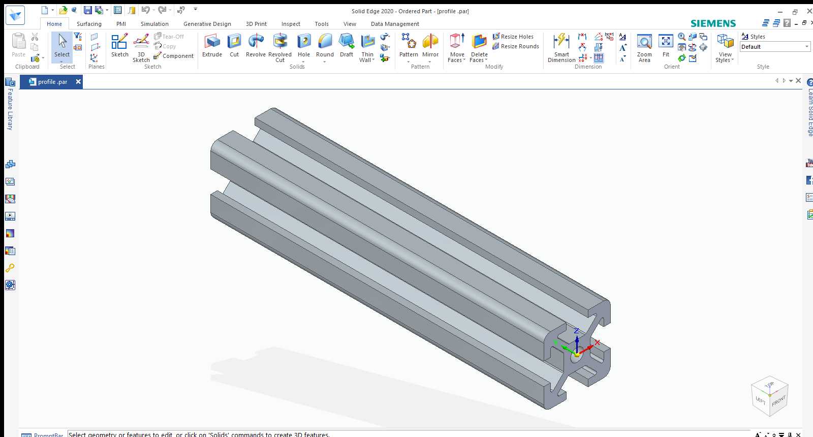Image resolution: width=813 pixels, height=437 pixels.
Task: Expand the Pattern dropdown arrow
Action: (409, 62)
